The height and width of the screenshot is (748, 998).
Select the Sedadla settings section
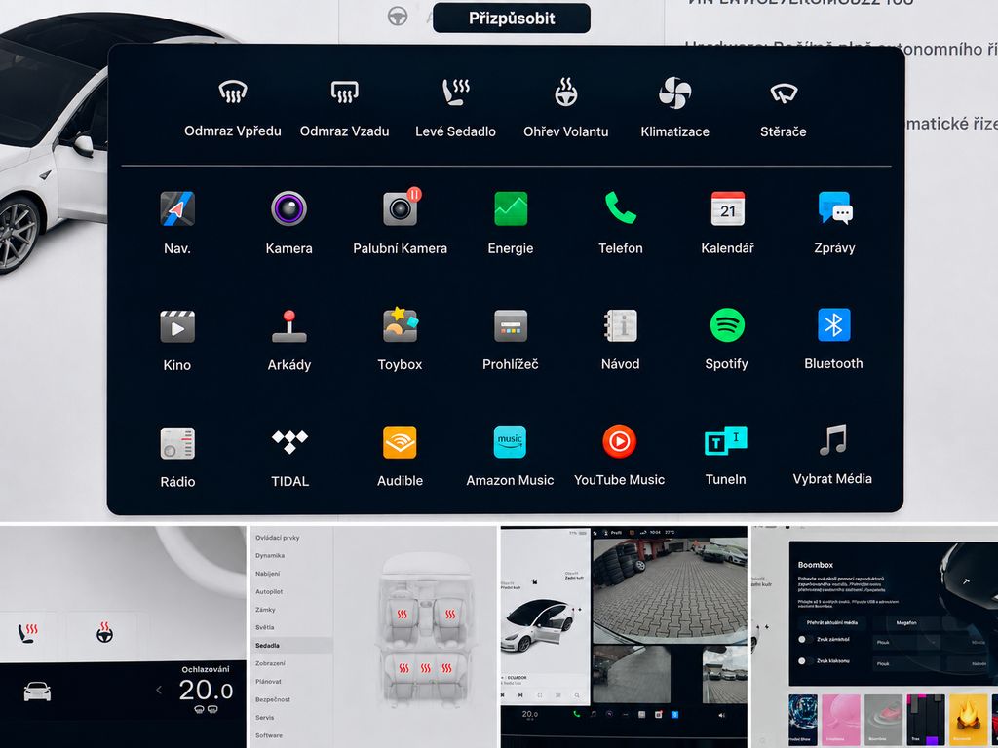(290, 645)
